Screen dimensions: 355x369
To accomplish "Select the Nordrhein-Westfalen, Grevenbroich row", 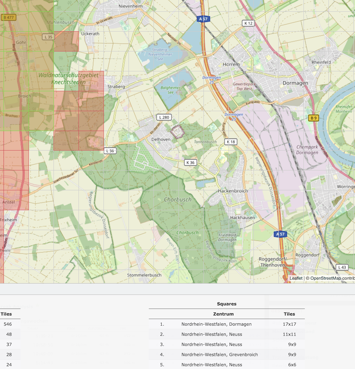I will pos(219,355).
